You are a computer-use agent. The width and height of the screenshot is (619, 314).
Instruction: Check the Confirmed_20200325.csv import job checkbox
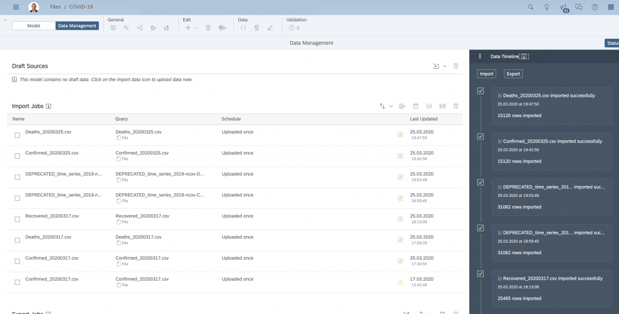click(18, 156)
